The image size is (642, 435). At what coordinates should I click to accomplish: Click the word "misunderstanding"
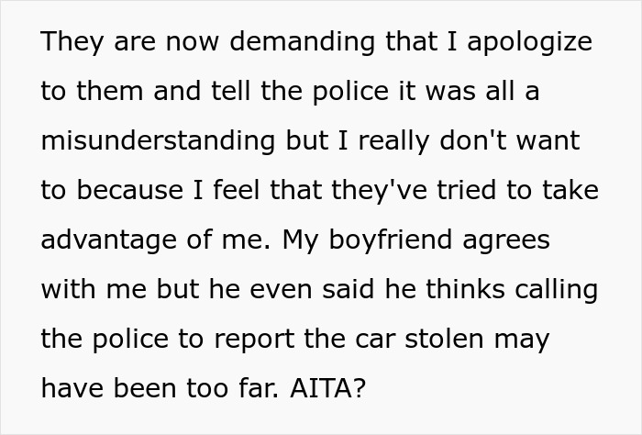coord(158,141)
